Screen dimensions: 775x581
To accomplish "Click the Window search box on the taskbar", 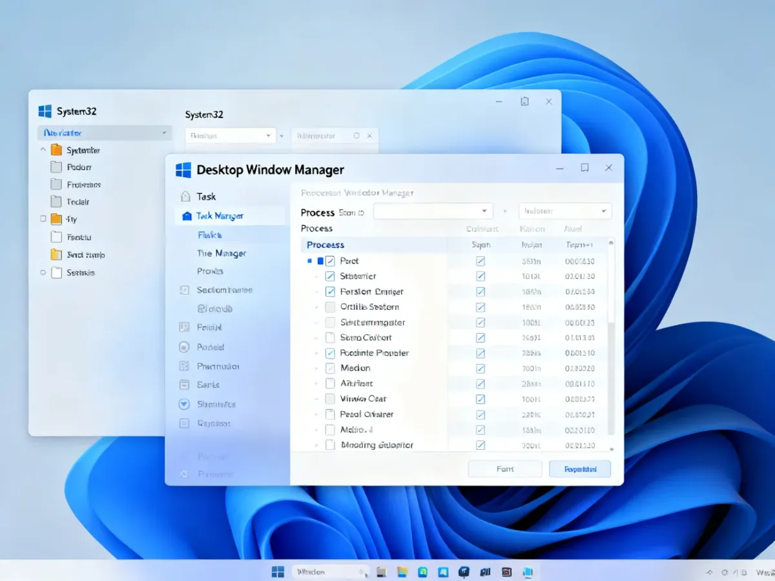I will click(x=330, y=572).
